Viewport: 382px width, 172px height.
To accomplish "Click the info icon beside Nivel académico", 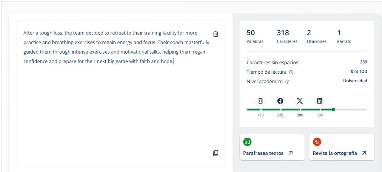I will [287, 82].
